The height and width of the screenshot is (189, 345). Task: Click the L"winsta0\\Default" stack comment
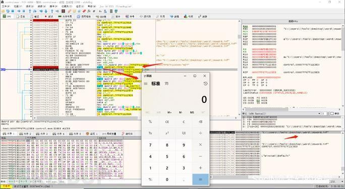click(276, 156)
